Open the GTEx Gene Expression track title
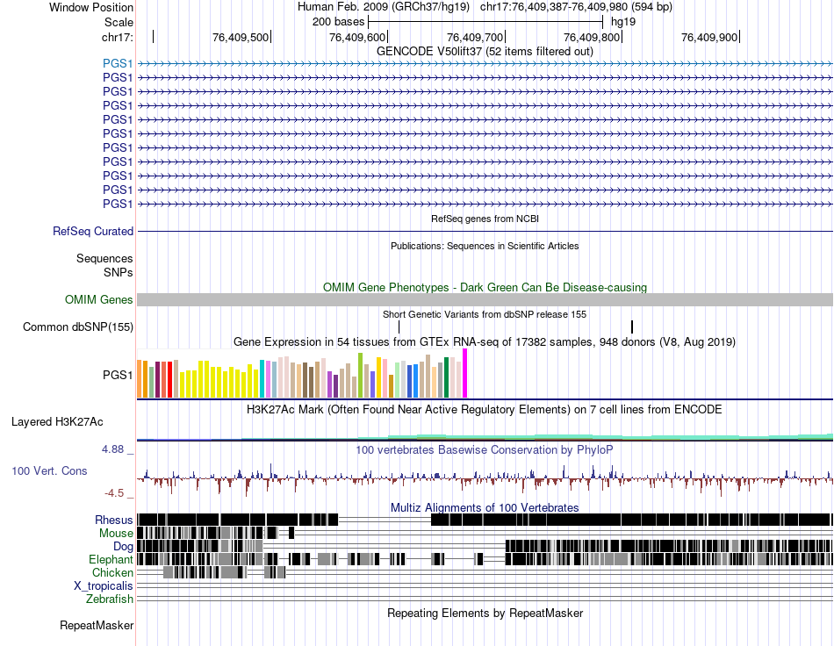Screen dimensions: 834x646 [485, 342]
